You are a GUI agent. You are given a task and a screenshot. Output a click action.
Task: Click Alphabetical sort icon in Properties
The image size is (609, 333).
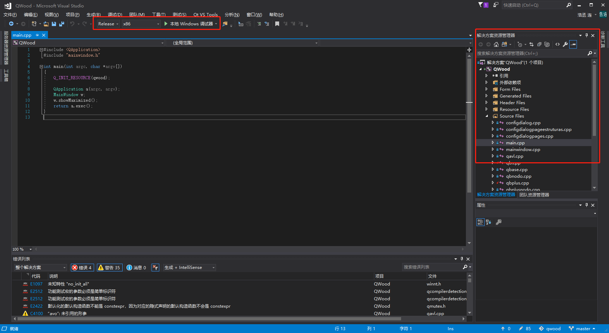(488, 222)
